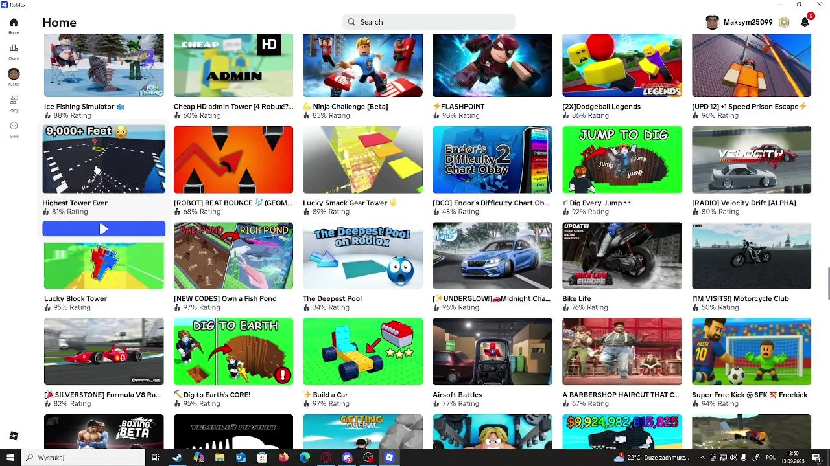Open the Avatar sidebar icon
Viewport: 830px width, 466px height.
[14, 74]
